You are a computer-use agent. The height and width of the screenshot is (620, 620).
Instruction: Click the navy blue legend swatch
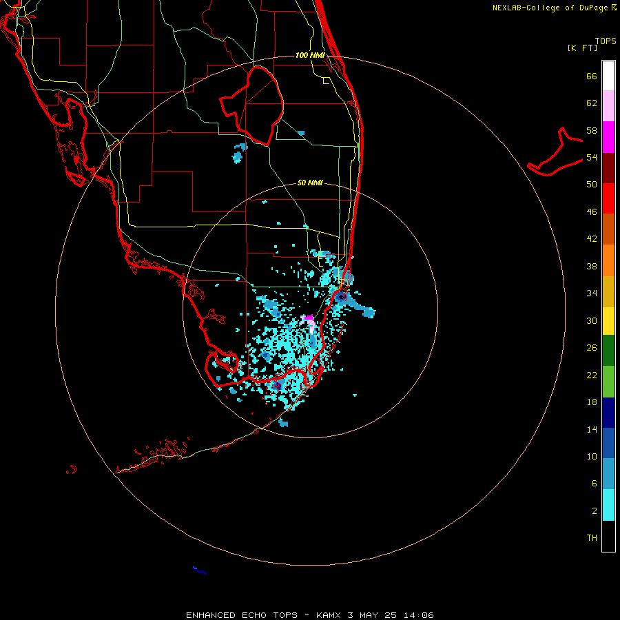point(608,413)
